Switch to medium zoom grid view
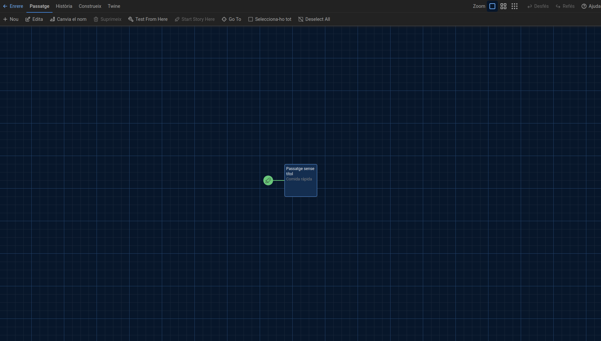This screenshot has height=341, width=601. tap(503, 6)
